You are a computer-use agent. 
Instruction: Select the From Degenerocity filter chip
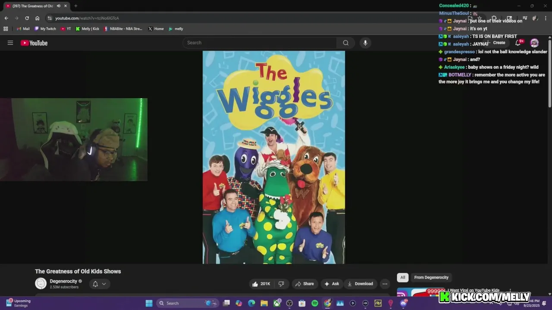click(x=431, y=277)
